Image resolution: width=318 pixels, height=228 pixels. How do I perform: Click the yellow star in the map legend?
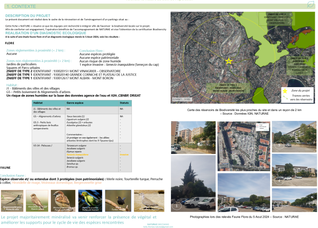pos(284,90)
